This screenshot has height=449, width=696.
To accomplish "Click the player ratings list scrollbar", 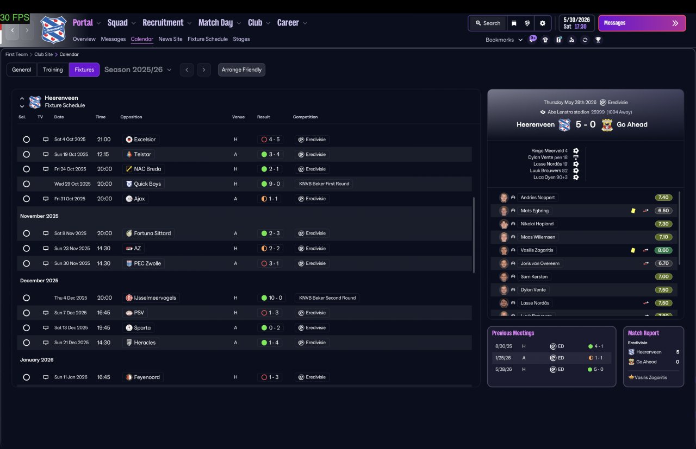I will tap(680, 228).
